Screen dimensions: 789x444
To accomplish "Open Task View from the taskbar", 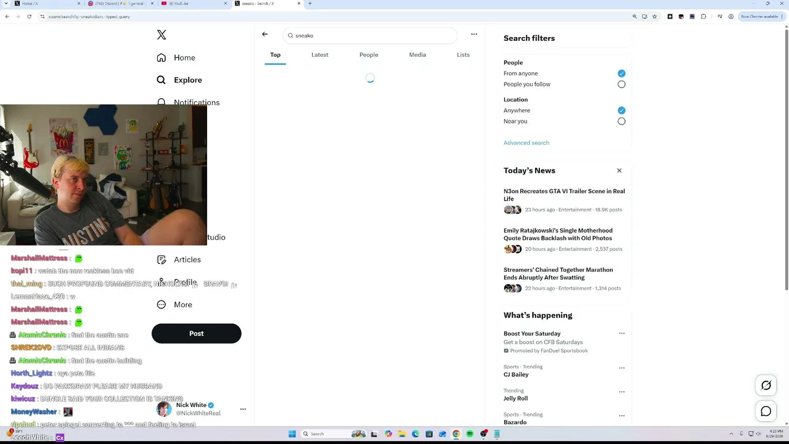I will point(374,434).
